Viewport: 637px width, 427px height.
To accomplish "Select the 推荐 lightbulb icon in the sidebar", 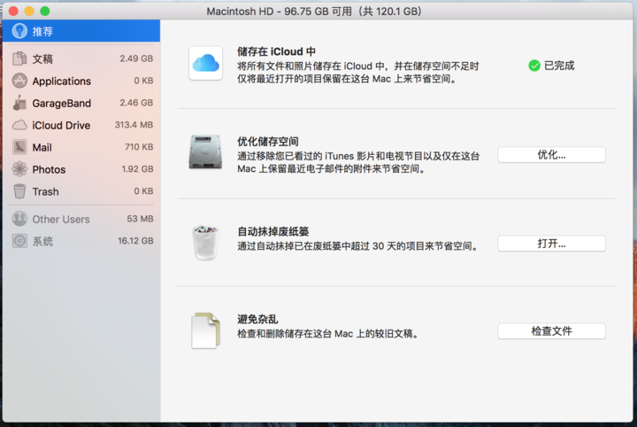I will (x=19, y=31).
